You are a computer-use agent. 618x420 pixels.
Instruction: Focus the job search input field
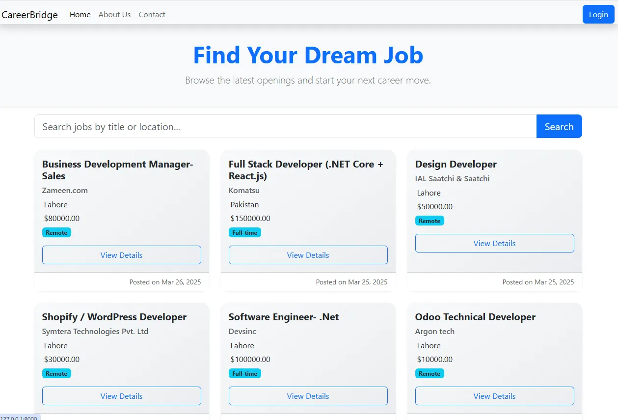point(285,126)
